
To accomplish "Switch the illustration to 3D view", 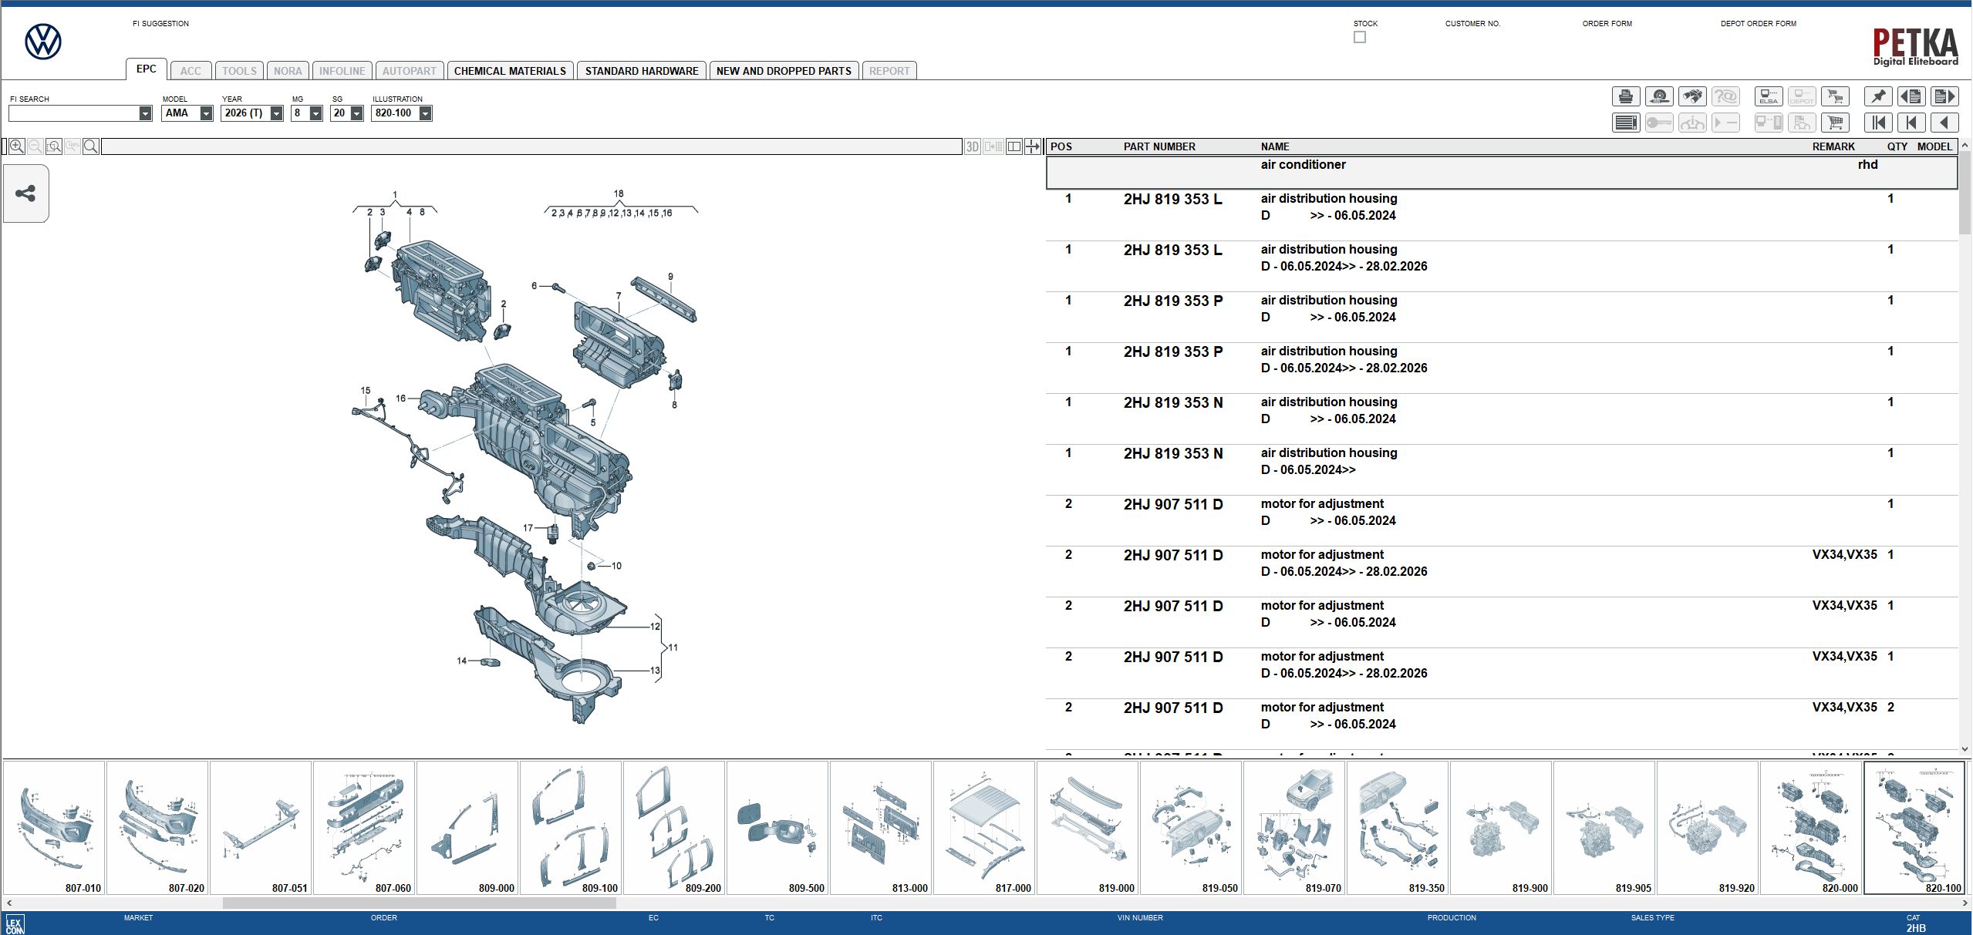I will point(971,146).
